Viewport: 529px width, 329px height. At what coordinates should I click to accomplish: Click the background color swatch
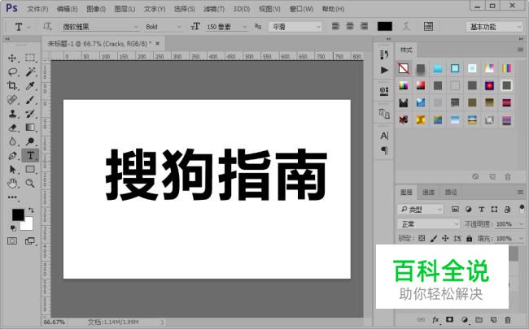[28, 224]
